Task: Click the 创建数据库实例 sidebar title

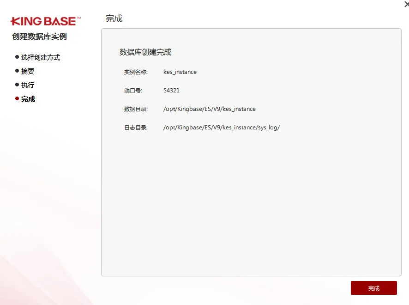Action: pyautogui.click(x=39, y=37)
